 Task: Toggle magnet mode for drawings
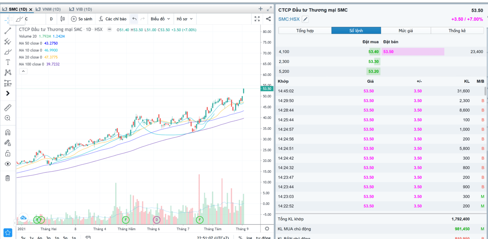pyautogui.click(x=8, y=132)
